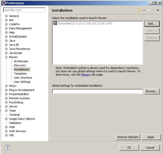Image resolution: width=163 pixels, height=154 pixels.
Task: Expand the Install/Update tree node
Action: coord(6,37)
